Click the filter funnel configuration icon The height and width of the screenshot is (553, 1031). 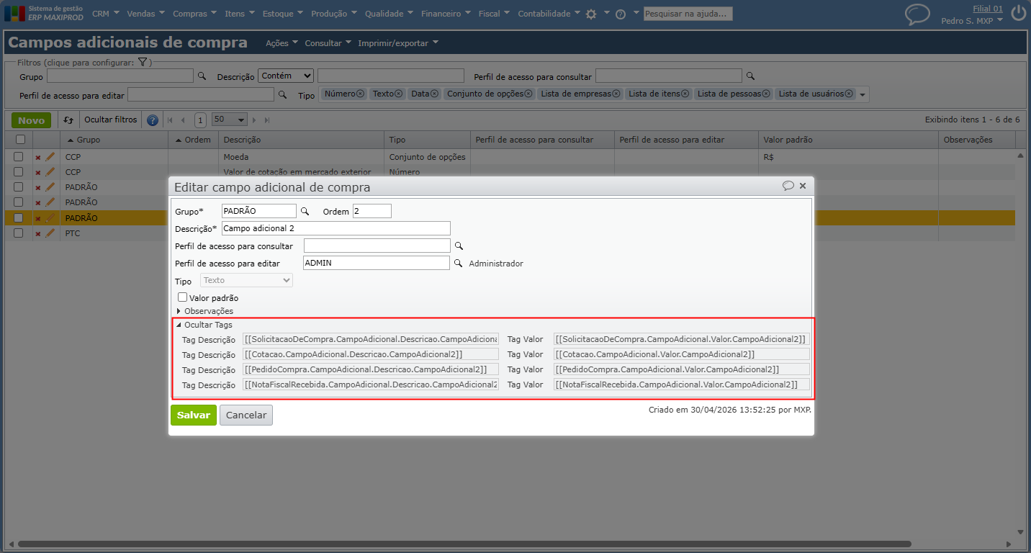[x=143, y=63]
